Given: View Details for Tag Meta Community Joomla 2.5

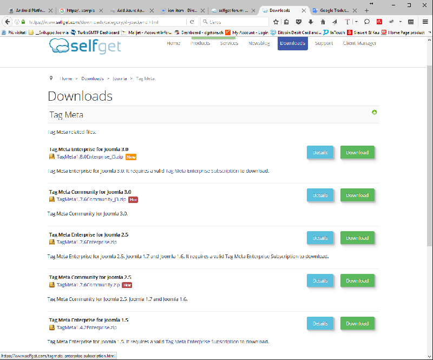Looking at the screenshot, I should (320, 281).
